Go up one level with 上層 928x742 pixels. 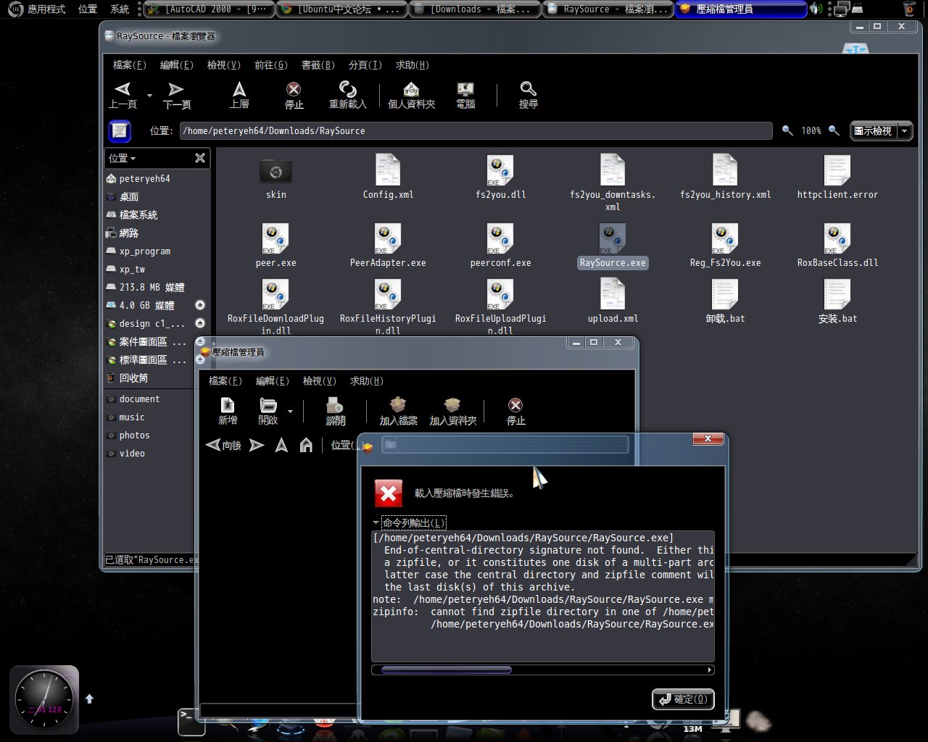click(x=239, y=95)
